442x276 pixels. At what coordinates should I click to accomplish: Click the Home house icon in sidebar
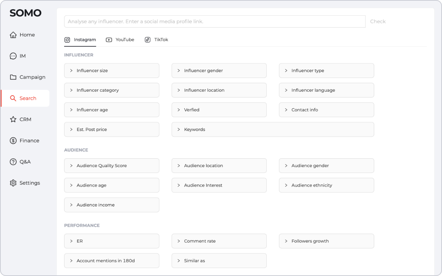tap(13, 35)
